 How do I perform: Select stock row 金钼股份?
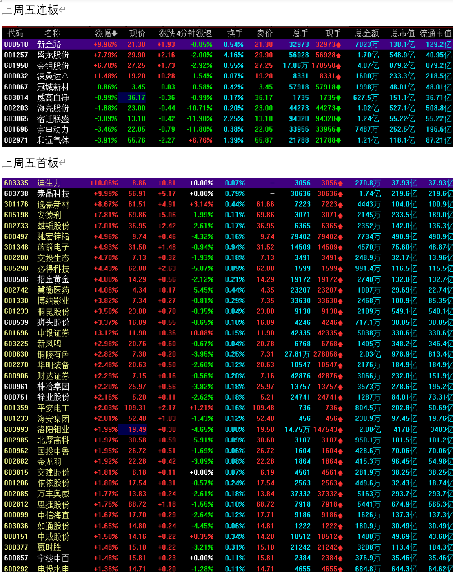[x=227, y=65]
